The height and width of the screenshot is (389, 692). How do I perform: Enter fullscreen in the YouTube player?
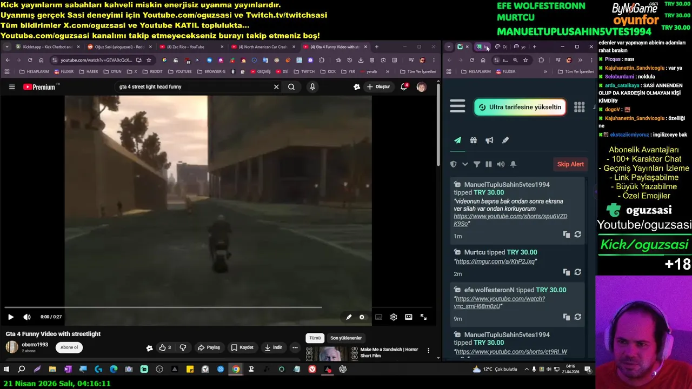pos(424,317)
